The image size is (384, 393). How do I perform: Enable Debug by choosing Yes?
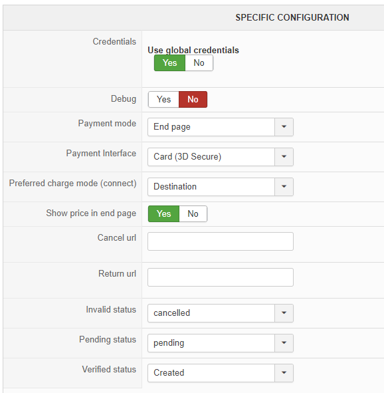tap(163, 100)
